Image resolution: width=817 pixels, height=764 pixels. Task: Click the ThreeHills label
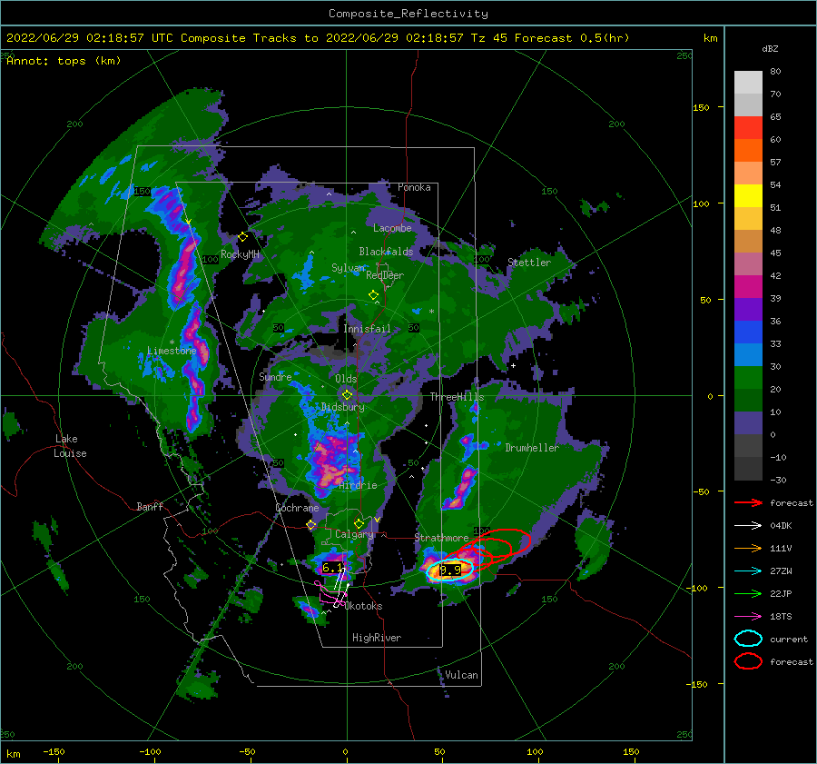[x=457, y=397]
